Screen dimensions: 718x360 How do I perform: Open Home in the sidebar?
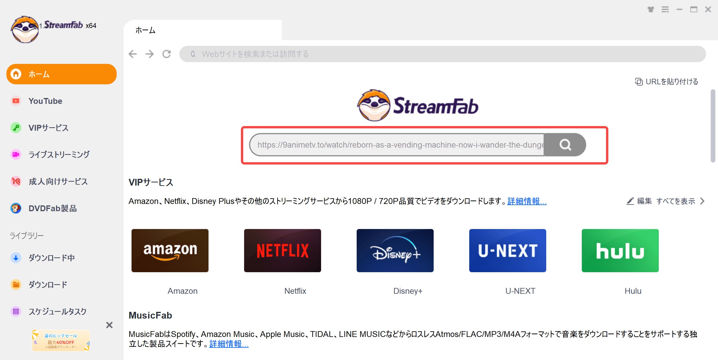click(62, 74)
